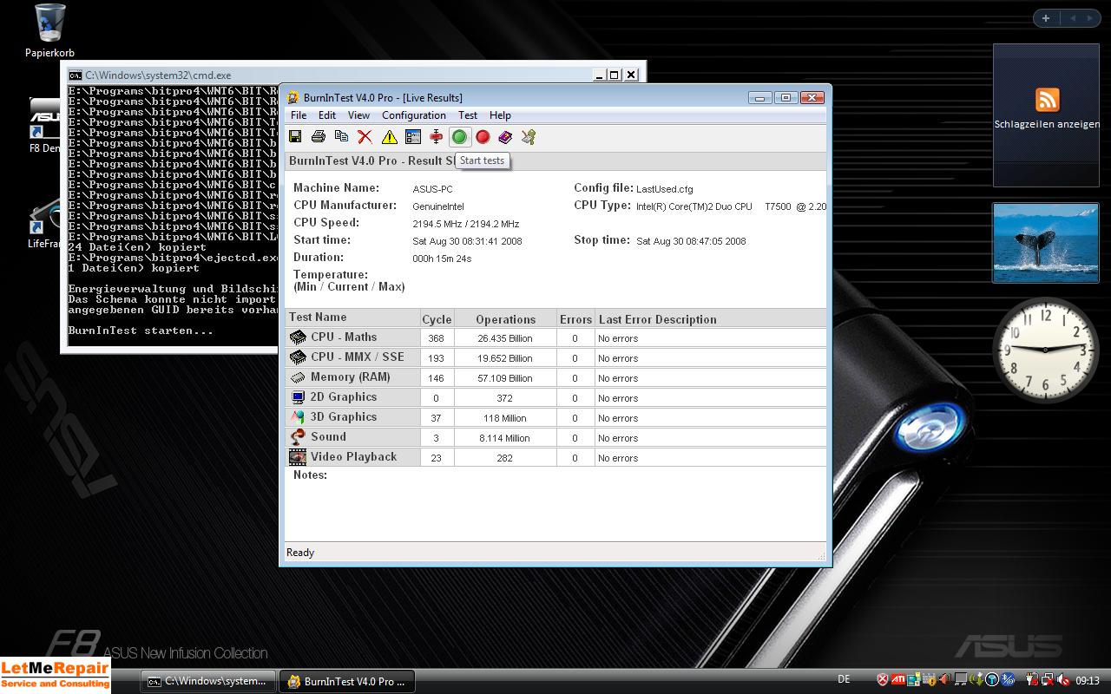Click the red X clear results icon
The height and width of the screenshot is (694, 1111).
tap(365, 137)
